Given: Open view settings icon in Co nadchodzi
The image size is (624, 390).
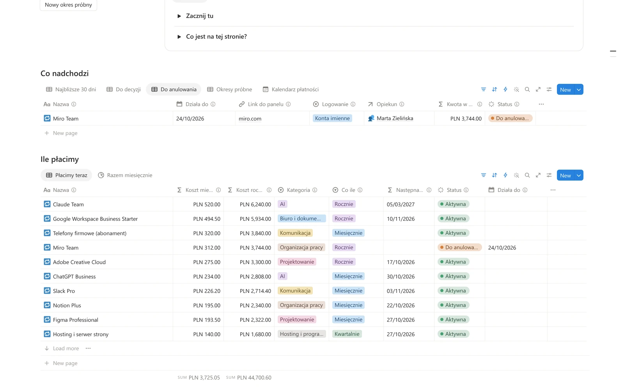Looking at the screenshot, I should [x=549, y=89].
